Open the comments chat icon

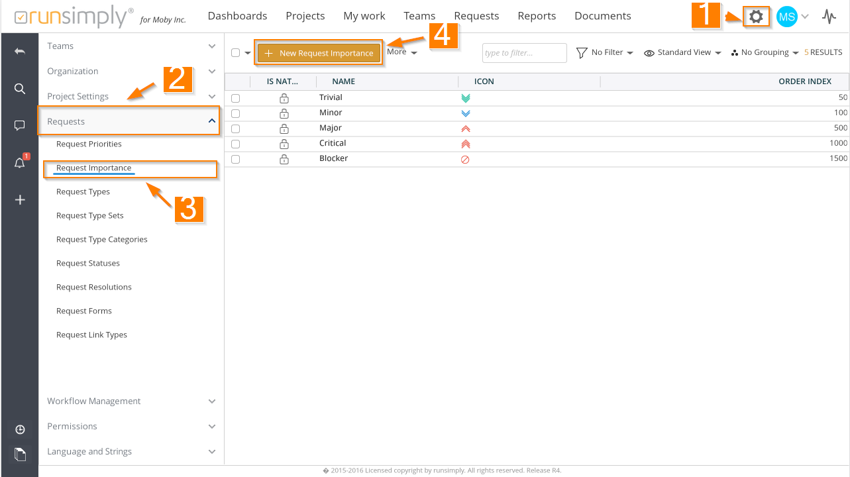(20, 125)
